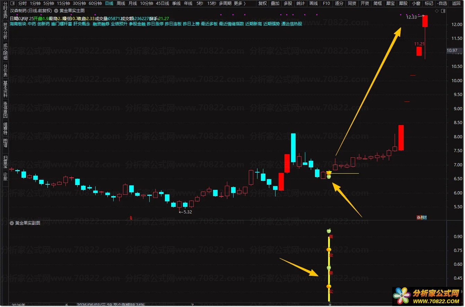465x307 pixels.
Task: Choose the 10分钟 period tab
Action: coord(147,3)
